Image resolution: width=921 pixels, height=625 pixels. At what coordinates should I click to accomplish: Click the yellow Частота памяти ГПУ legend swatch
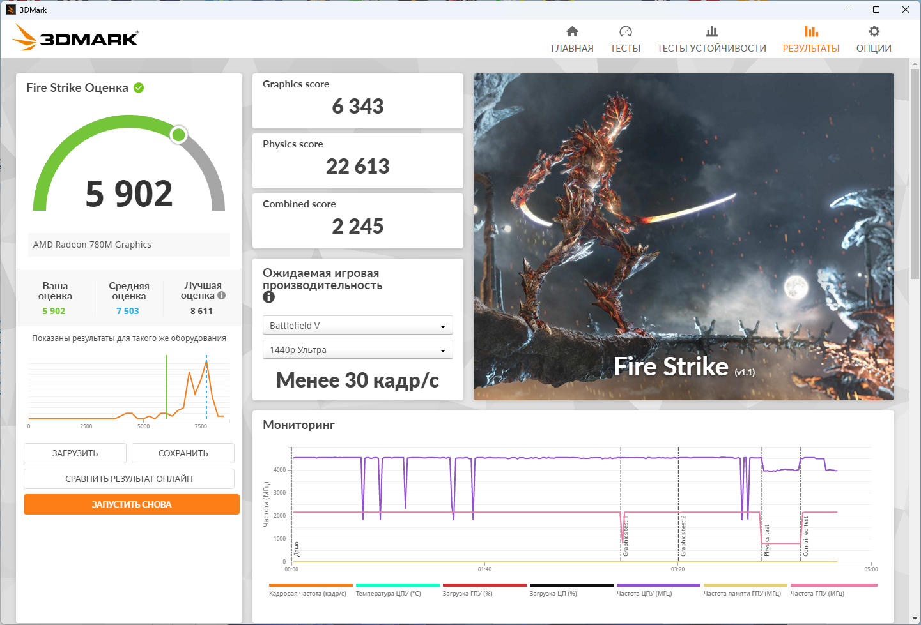[745, 585]
